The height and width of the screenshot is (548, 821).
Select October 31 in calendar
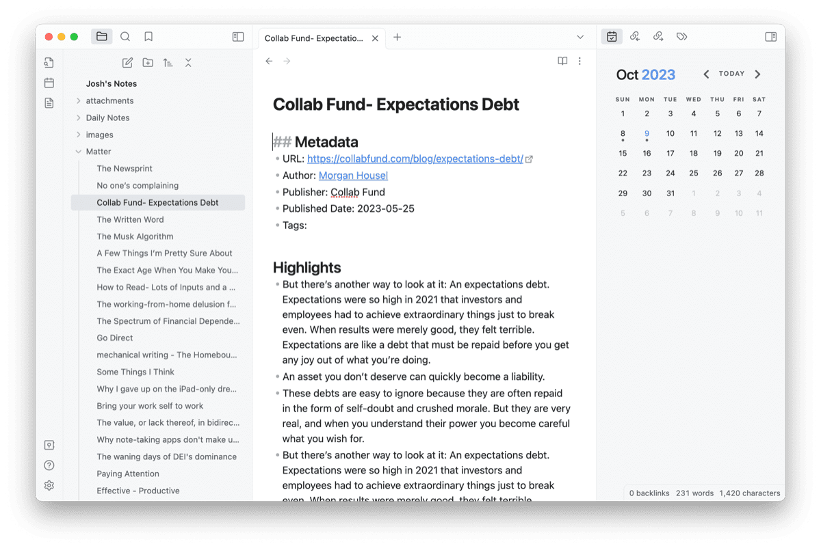[670, 193]
